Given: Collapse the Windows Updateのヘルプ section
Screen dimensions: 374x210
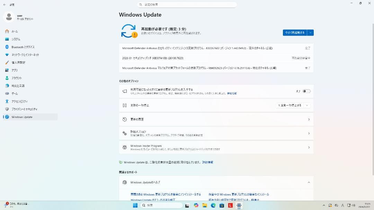Looking at the screenshot, I should pos(308,183).
